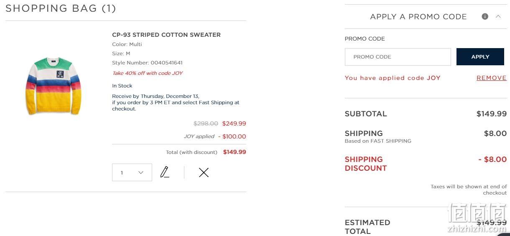Remove the sweater using the X icon
Screen dimensions: 510x236
[x=204, y=172]
